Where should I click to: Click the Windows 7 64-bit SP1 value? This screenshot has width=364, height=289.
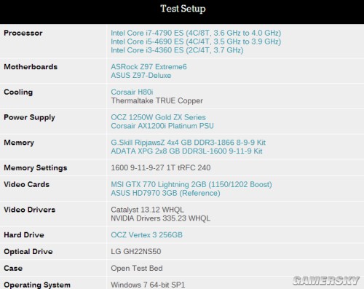point(148,285)
